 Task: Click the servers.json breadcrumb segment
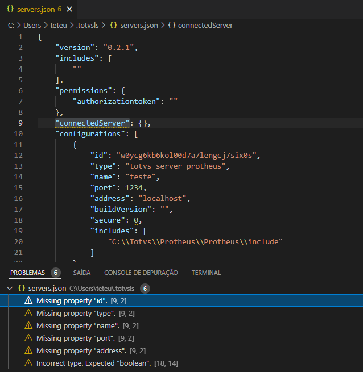tap(139, 26)
